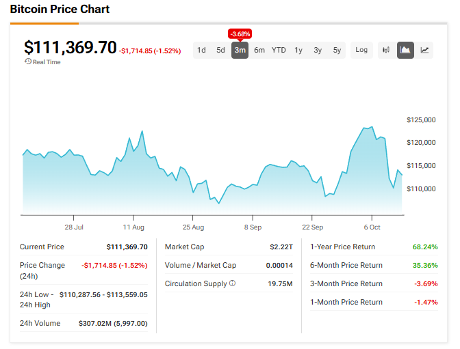Click the -3.68% tooltip badge
Screen dimensions: 460x349
[x=240, y=33]
